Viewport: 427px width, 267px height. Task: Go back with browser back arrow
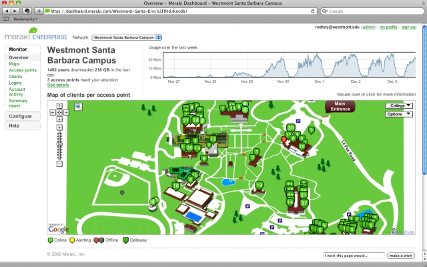(x=6, y=11)
